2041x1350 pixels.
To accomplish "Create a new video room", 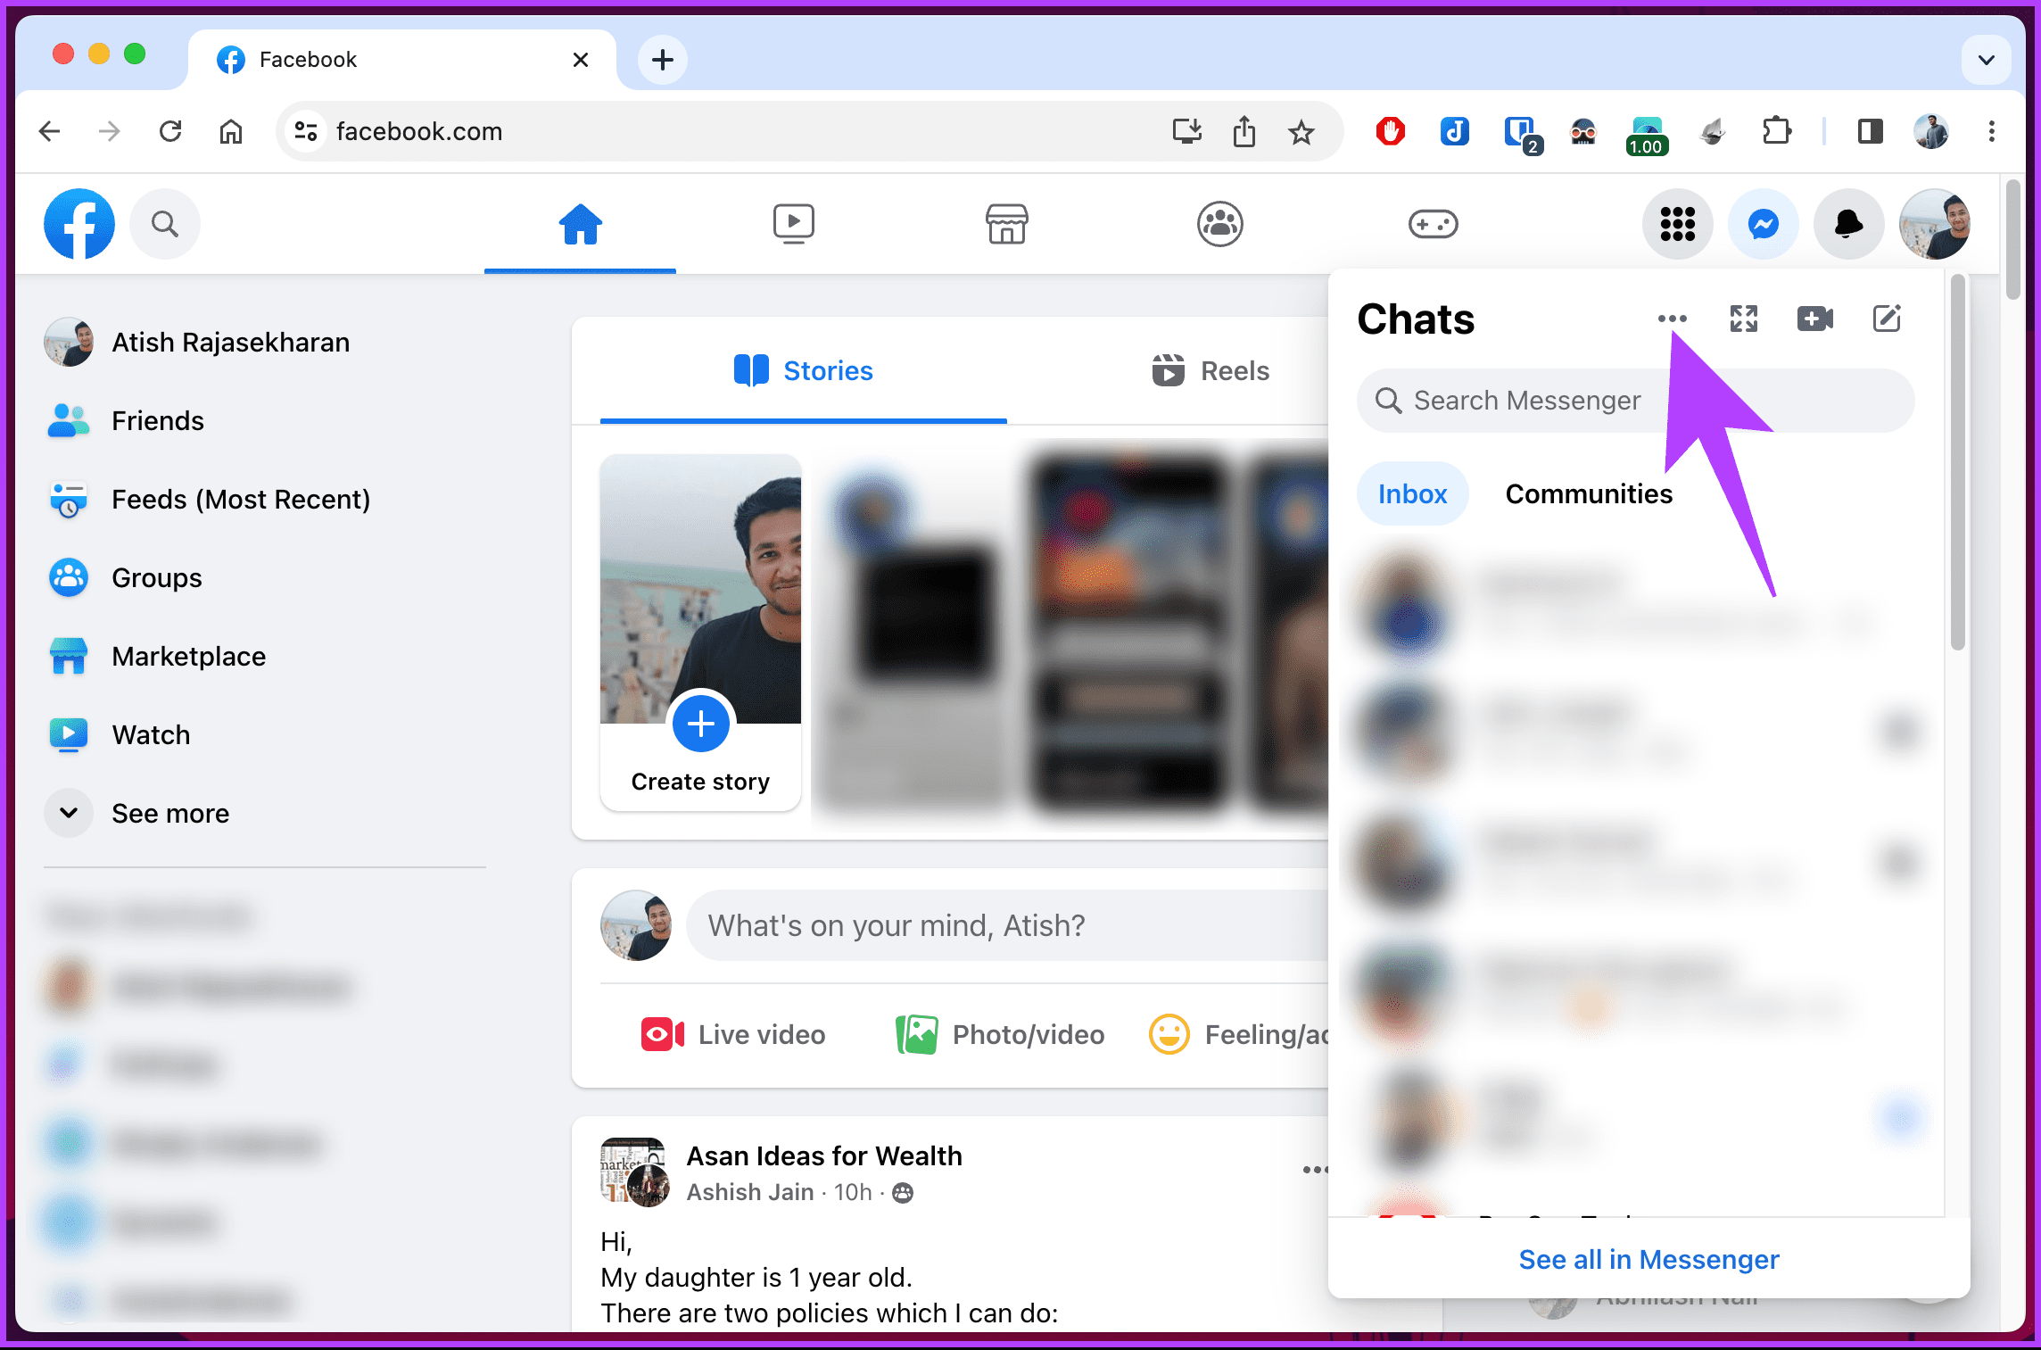I will click(1814, 319).
